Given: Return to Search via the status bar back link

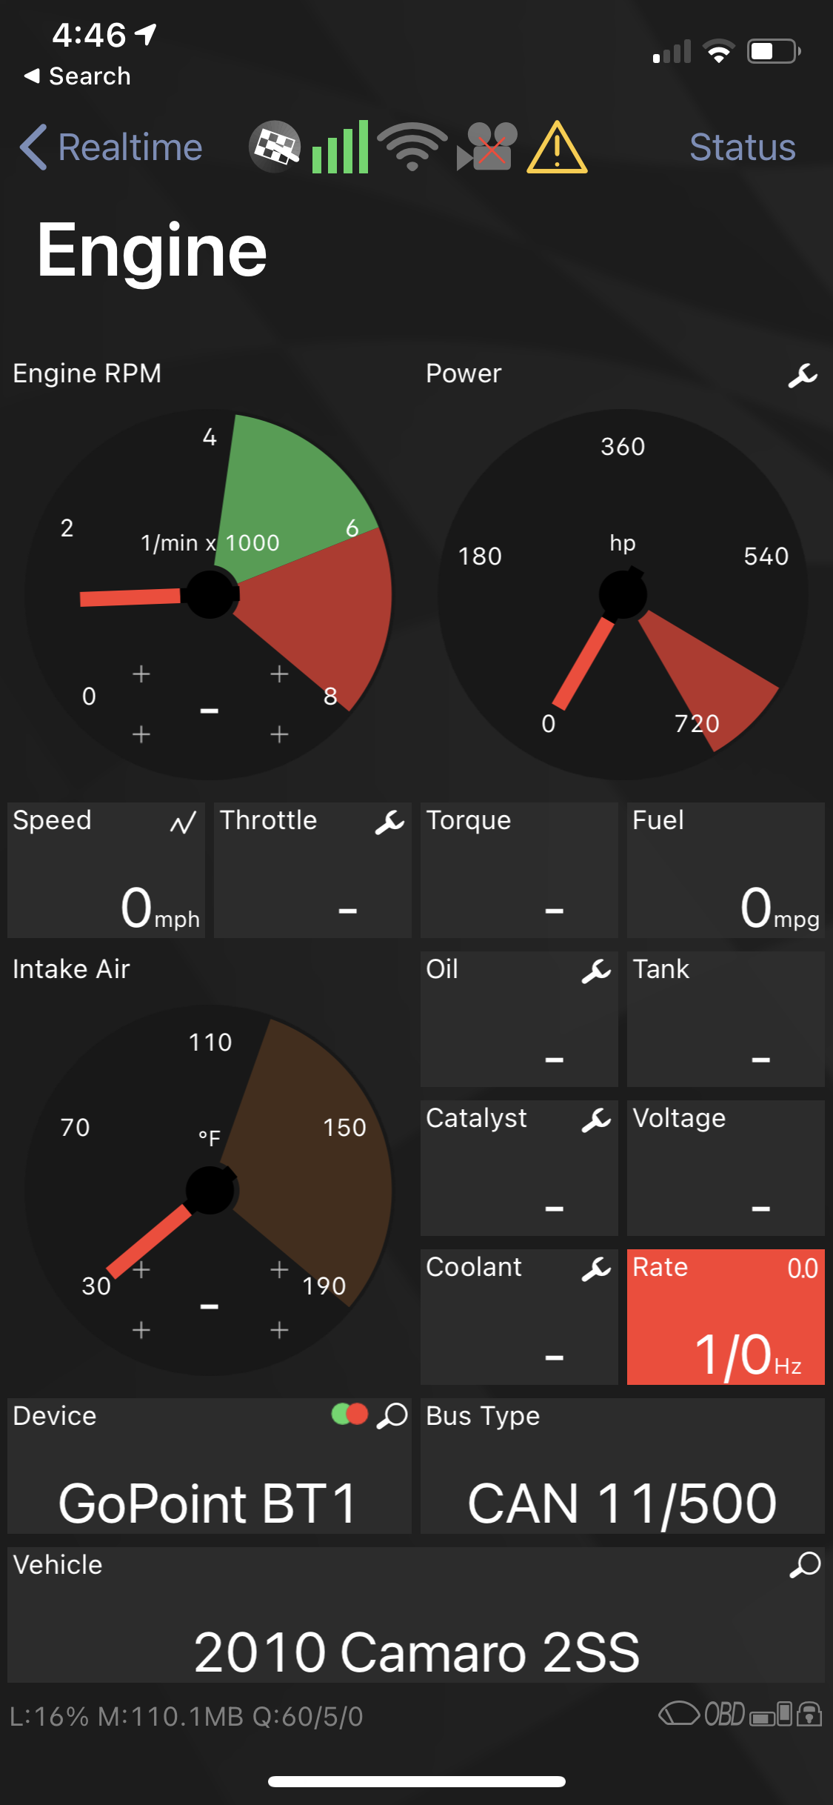Looking at the screenshot, I should (x=78, y=76).
